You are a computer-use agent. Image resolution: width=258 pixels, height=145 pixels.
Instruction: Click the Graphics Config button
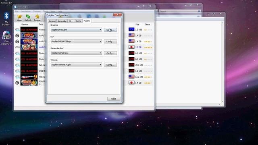click(110, 30)
